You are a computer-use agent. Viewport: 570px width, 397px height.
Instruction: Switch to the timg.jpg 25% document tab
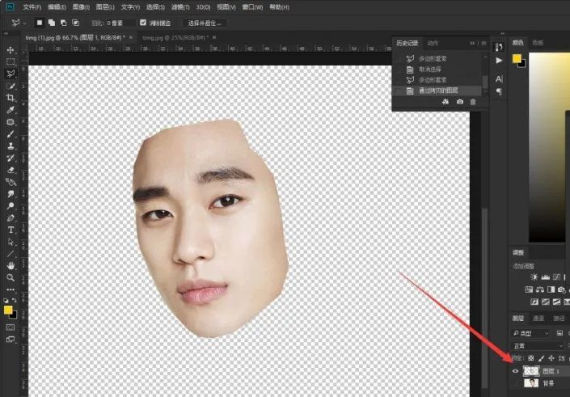[175, 37]
